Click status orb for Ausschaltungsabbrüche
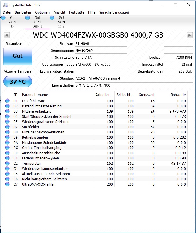 coord(7,153)
